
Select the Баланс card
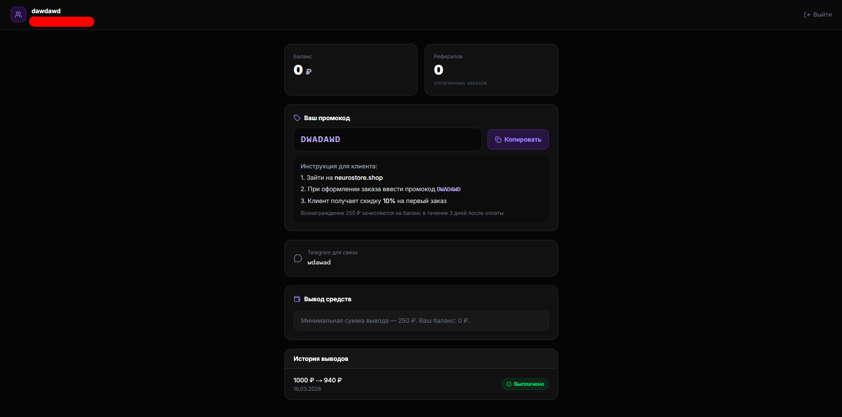pos(351,70)
